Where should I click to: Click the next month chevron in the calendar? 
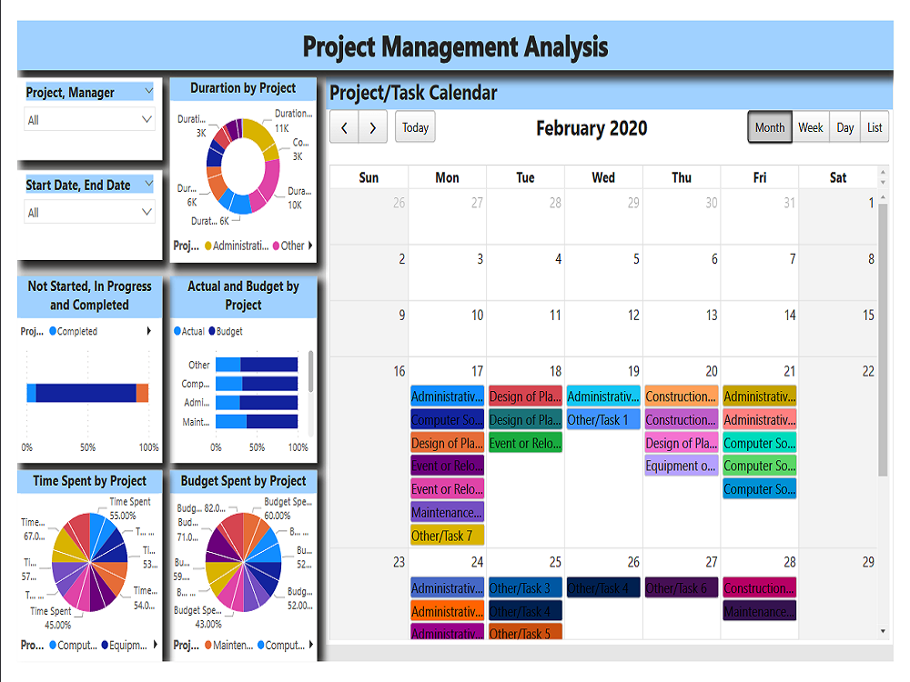tap(372, 127)
